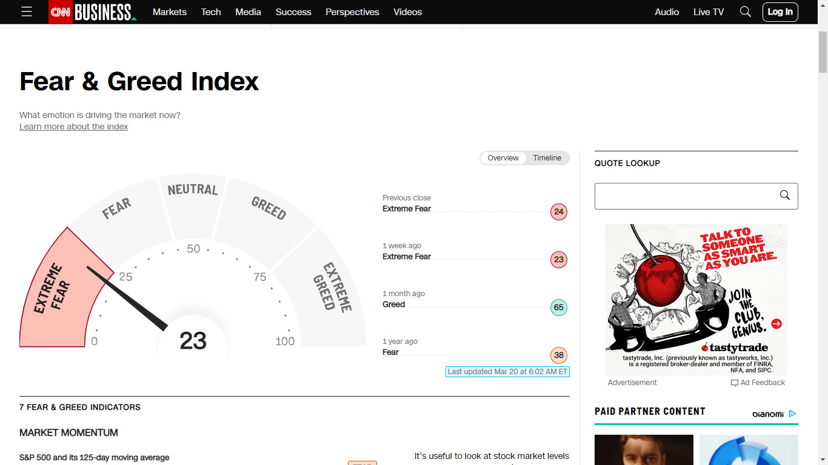
Task: Open the blue paid partner thumbnail
Action: point(749,450)
